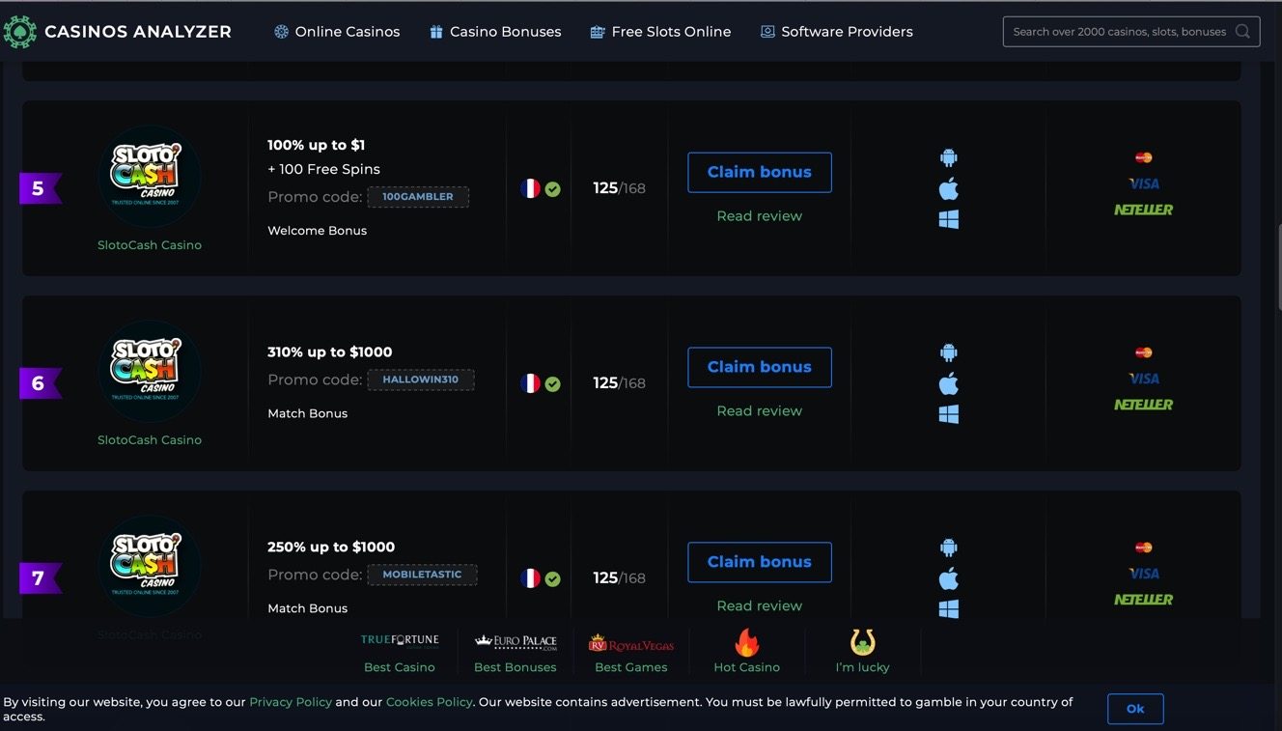This screenshot has width=1282, height=731.
Task: Open Euro Palace Best Bonuses shortcut
Action: [x=516, y=652]
